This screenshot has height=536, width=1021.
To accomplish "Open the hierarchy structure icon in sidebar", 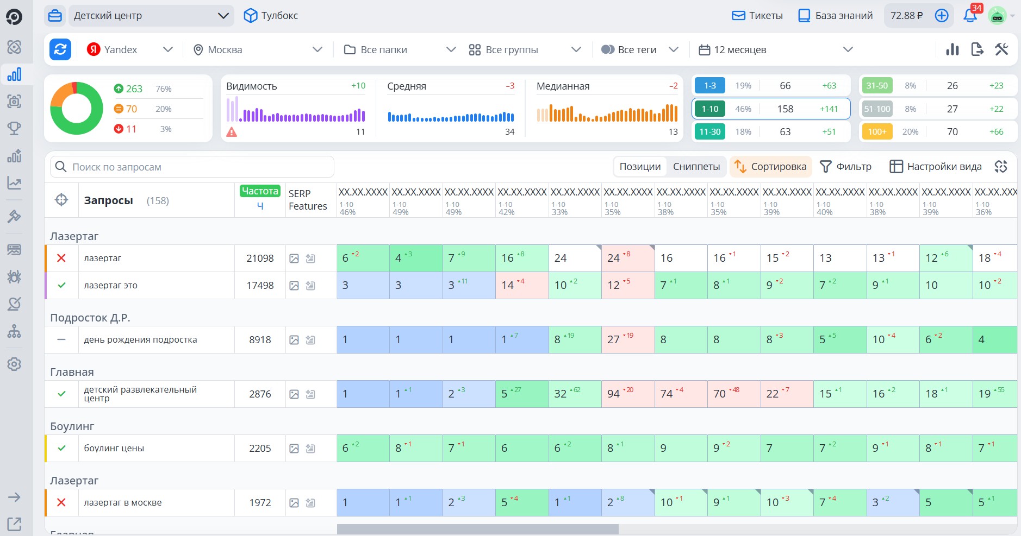I will click(14, 331).
